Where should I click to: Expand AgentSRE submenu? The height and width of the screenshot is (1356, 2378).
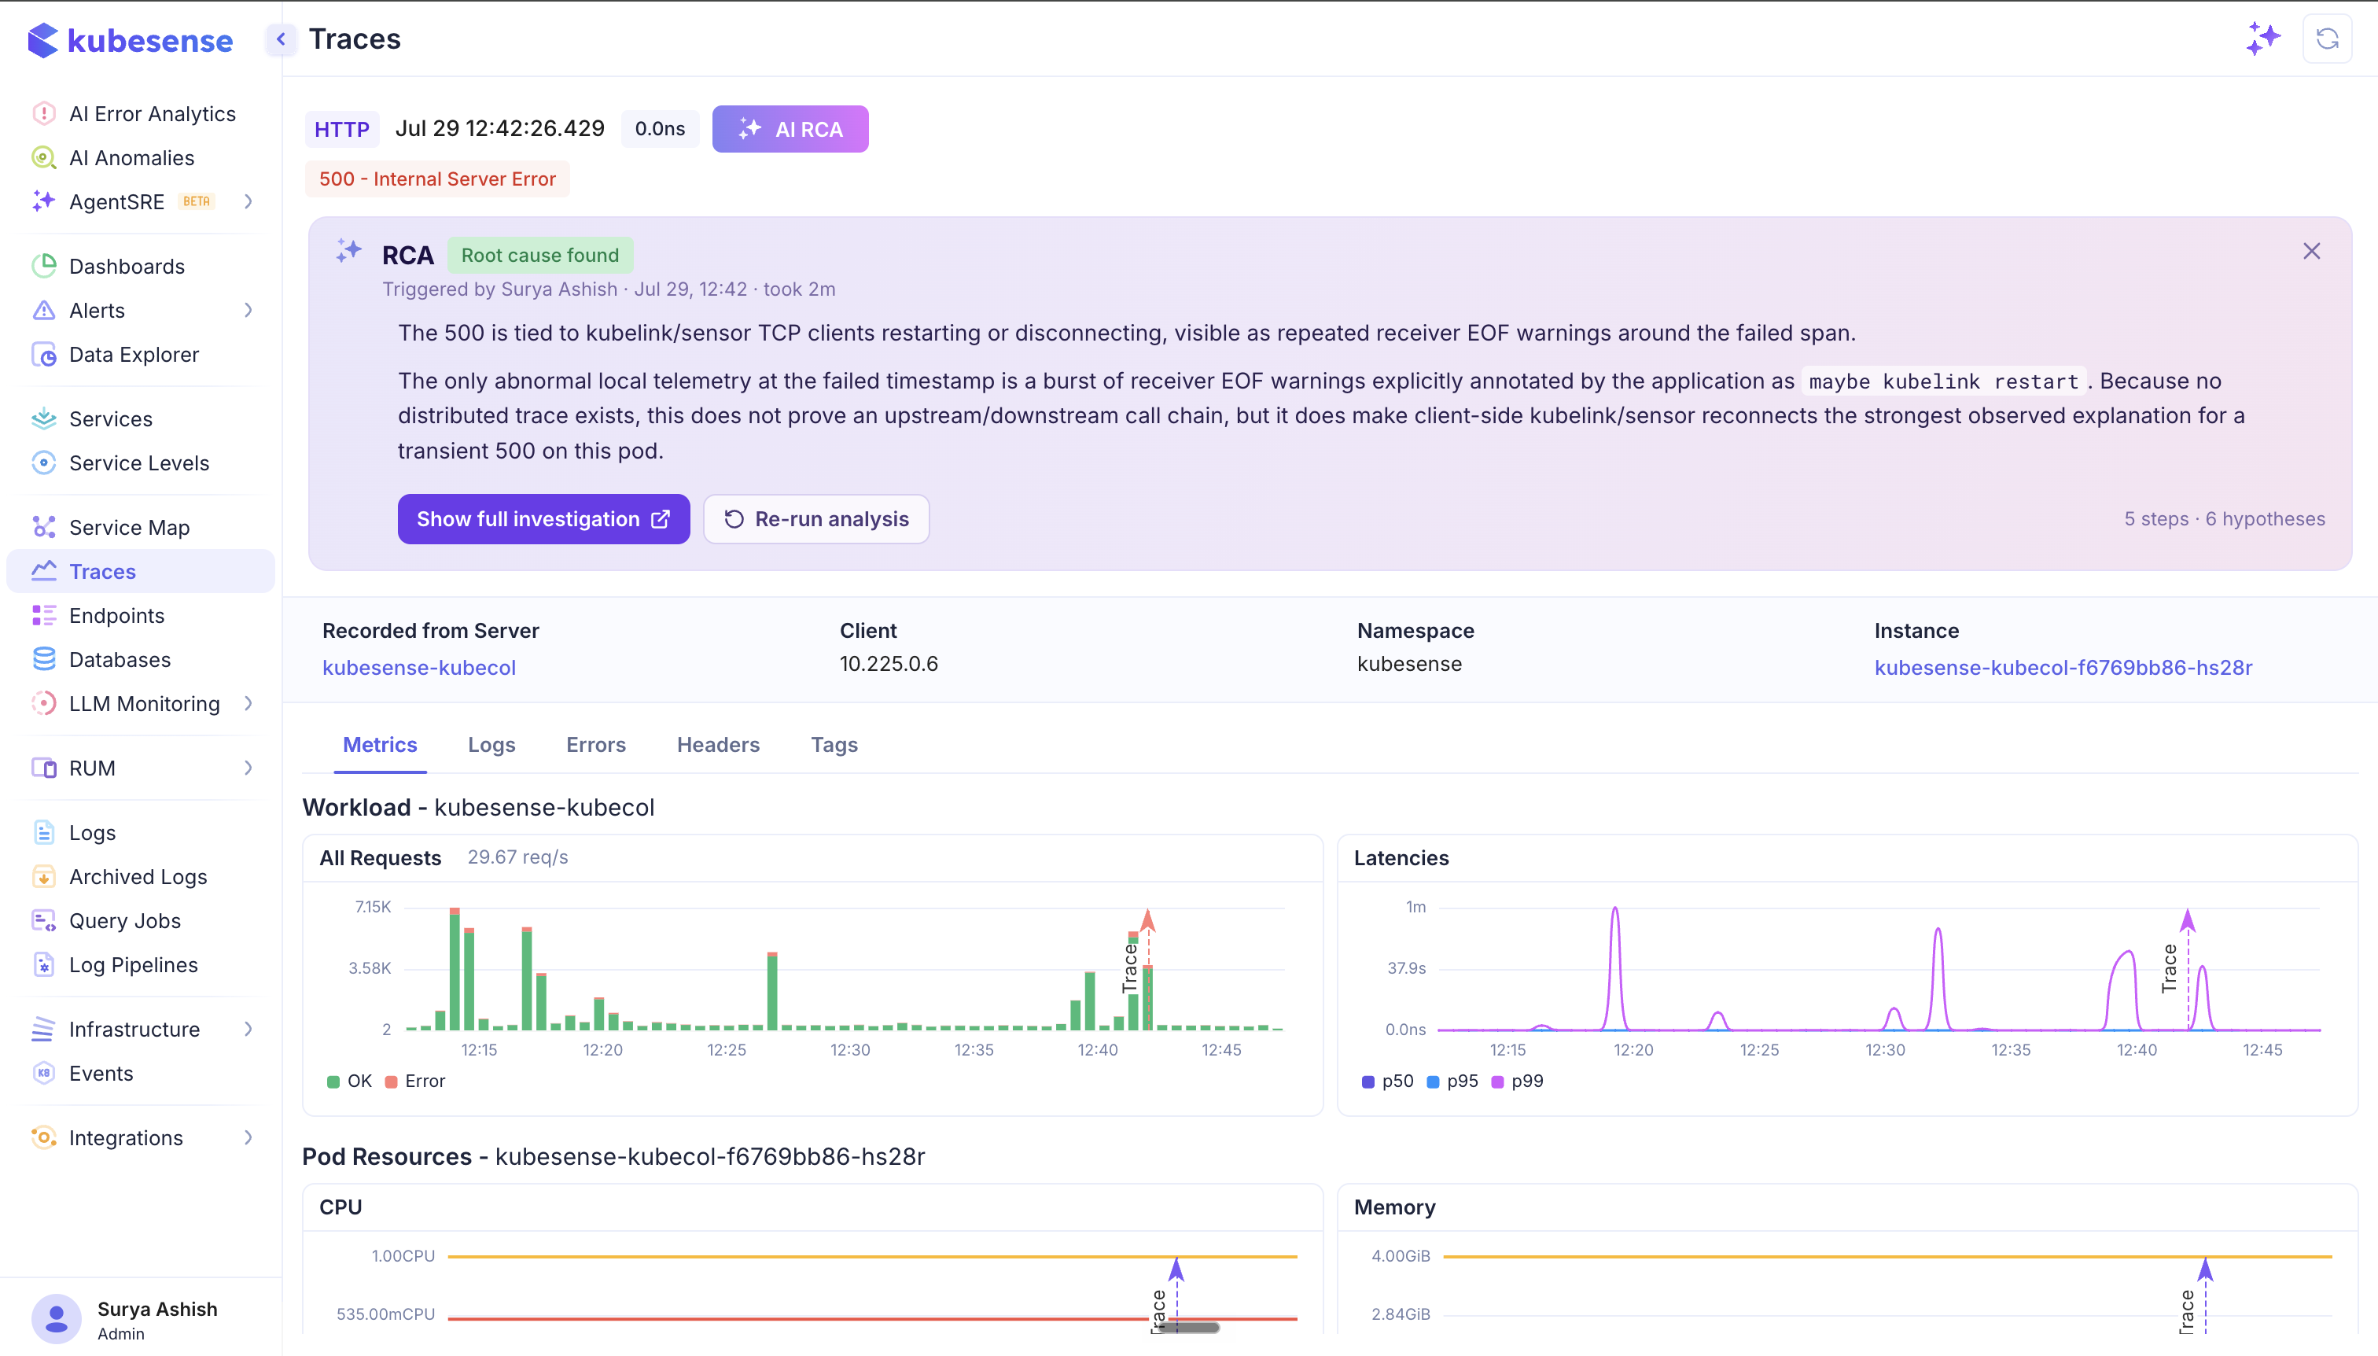point(248,201)
